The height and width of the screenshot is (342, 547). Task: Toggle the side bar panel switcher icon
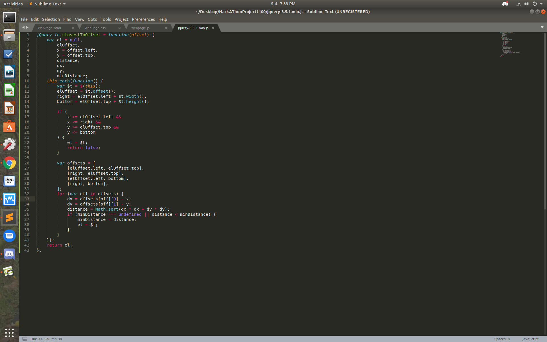[x=25, y=339]
